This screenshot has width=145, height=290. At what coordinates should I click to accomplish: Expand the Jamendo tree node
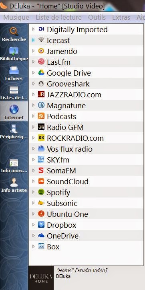pos(33,51)
